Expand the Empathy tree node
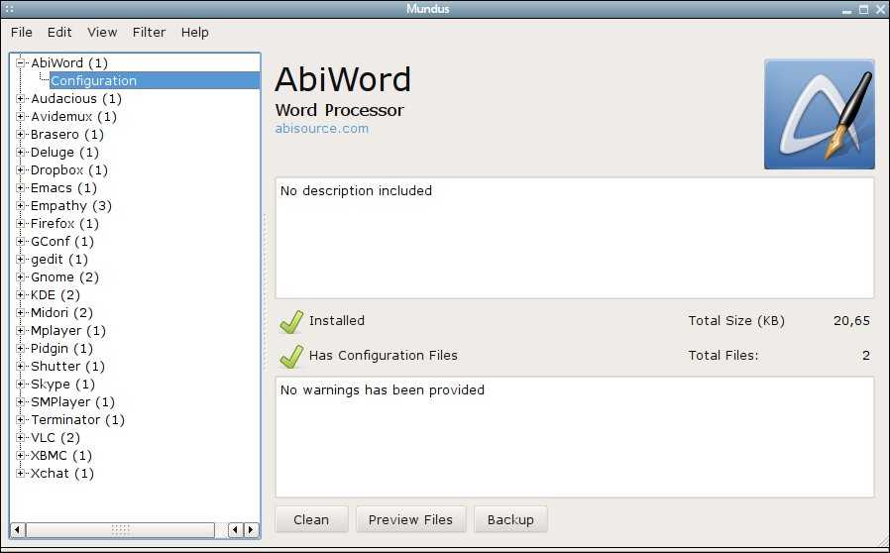Screen dimensions: 890x553 tap(21, 205)
